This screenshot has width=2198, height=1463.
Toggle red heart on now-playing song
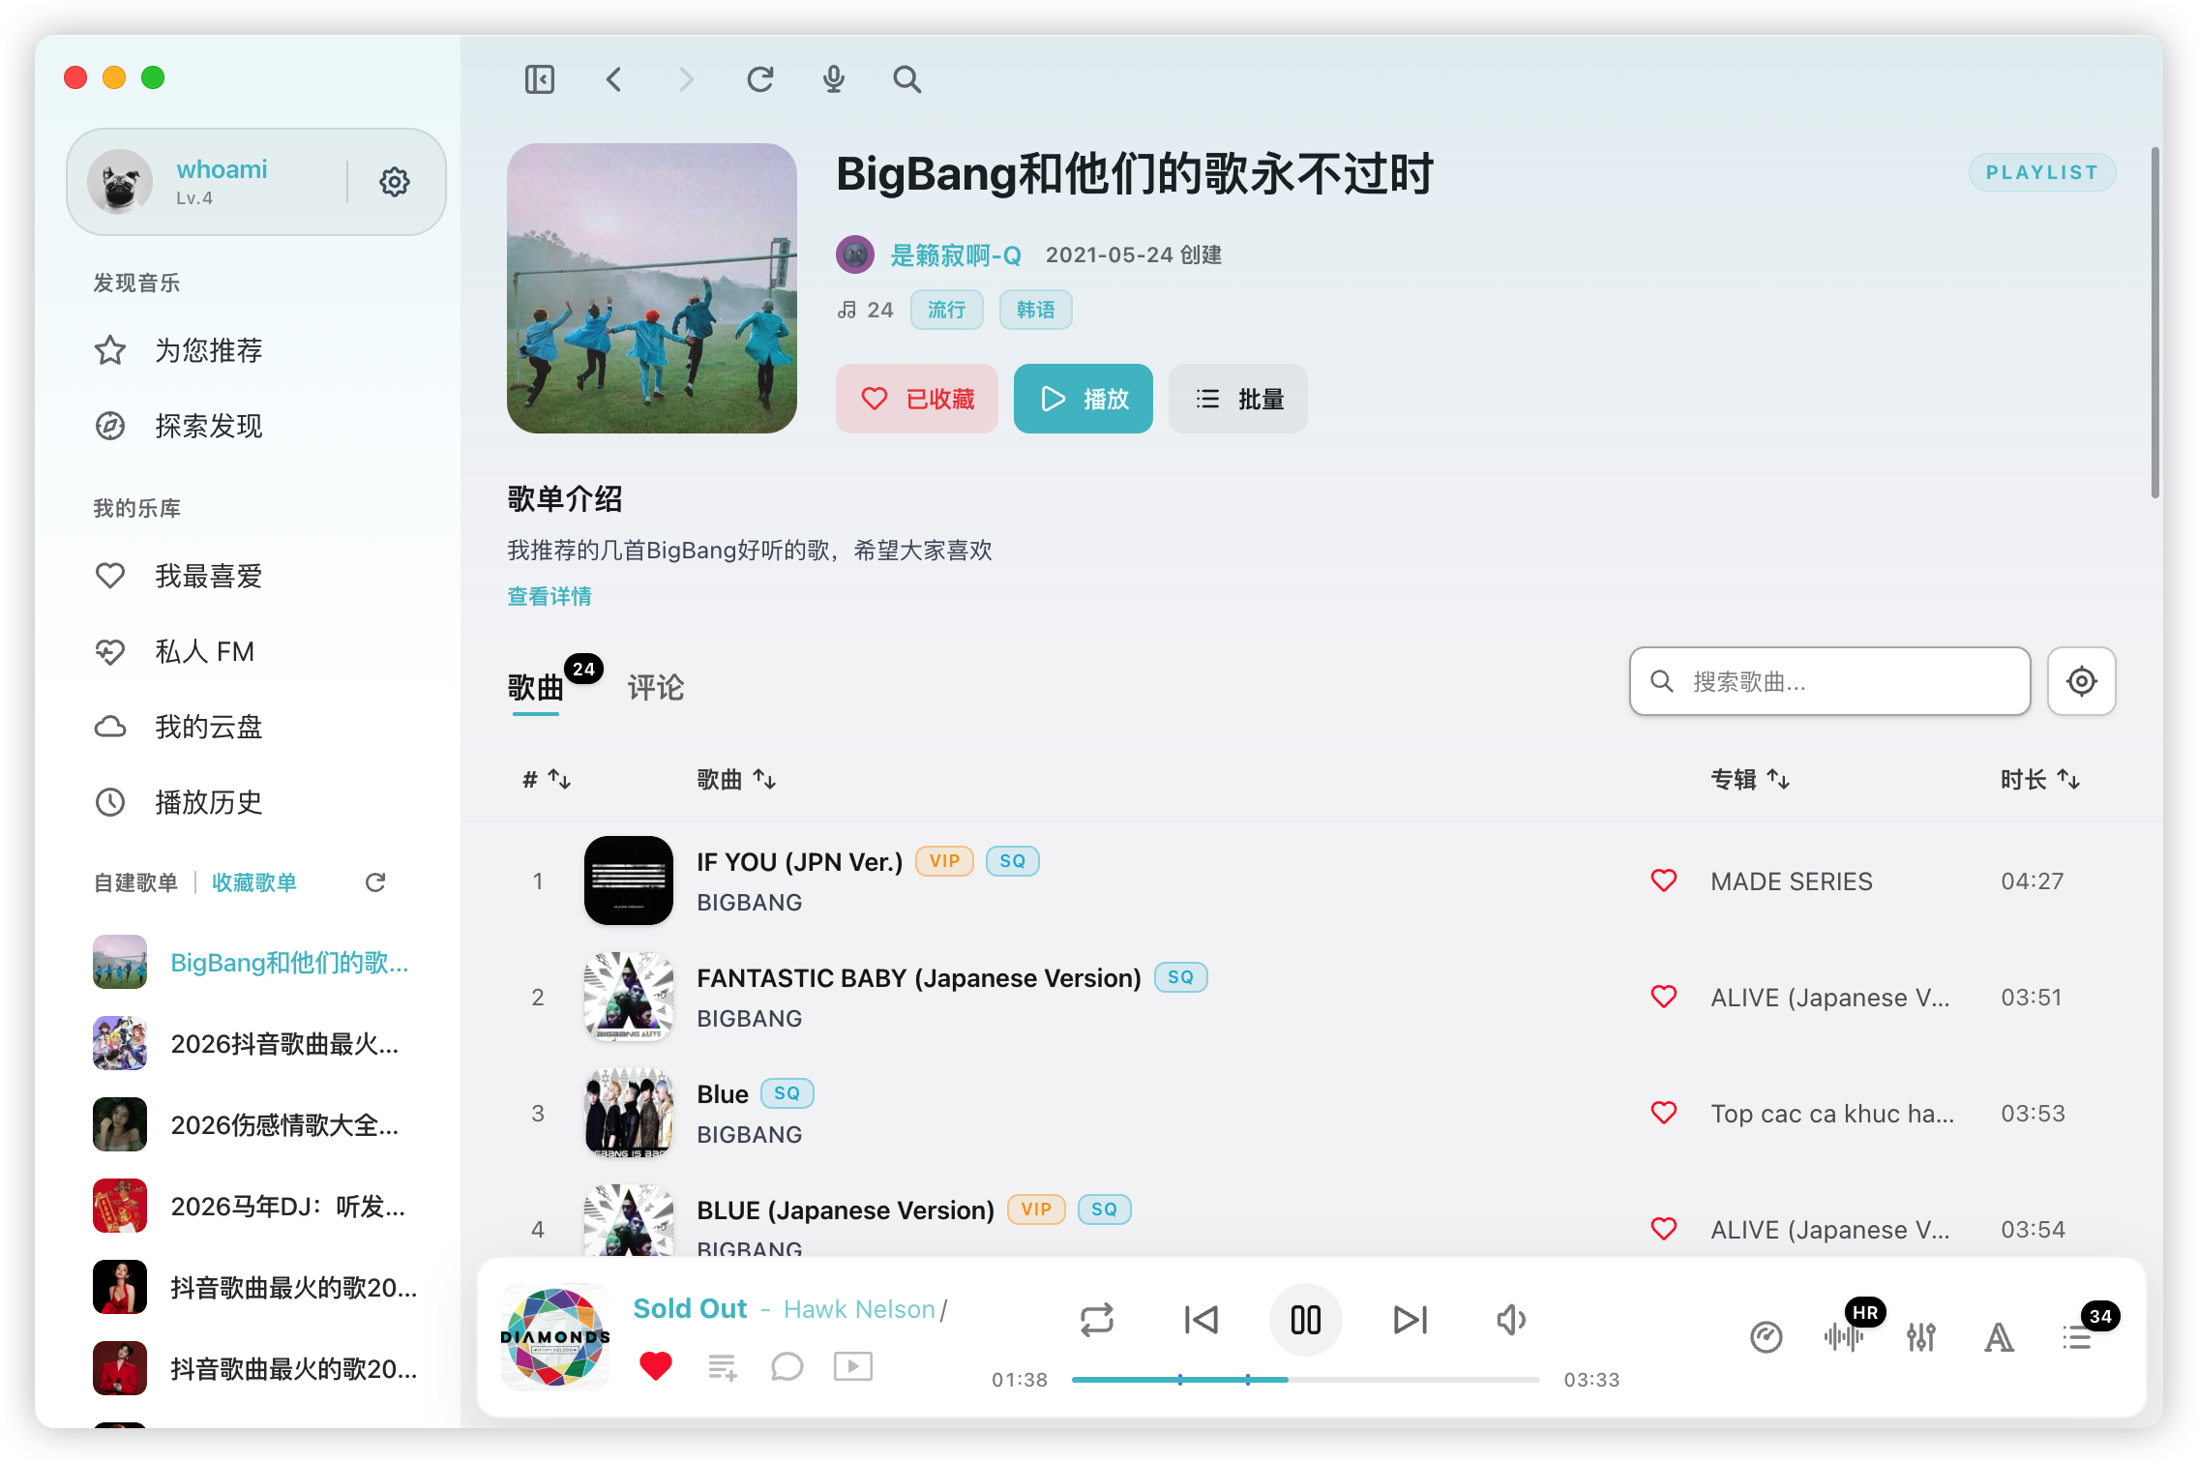pos(656,1366)
